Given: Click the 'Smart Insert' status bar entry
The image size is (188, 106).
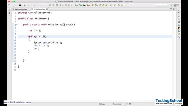Looking at the screenshot, I should [117, 104].
